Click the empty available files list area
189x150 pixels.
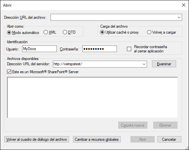coord(92,98)
